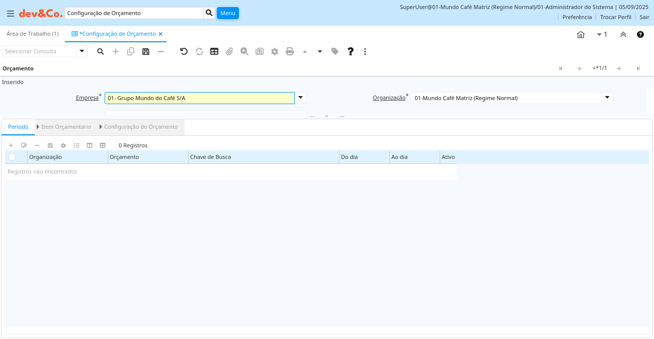Close the Configuração de Orçamento tab

[x=160, y=34]
